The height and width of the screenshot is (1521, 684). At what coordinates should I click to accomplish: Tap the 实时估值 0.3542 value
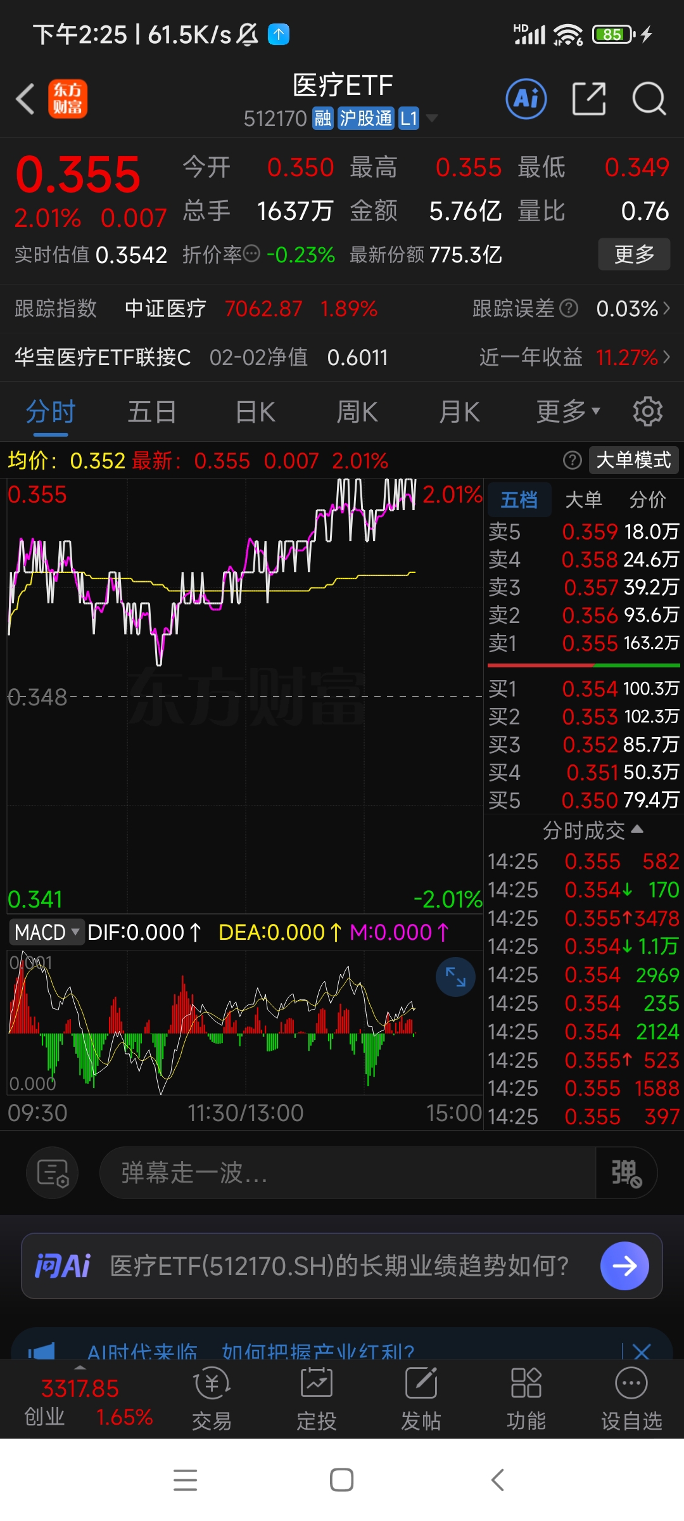pyautogui.click(x=131, y=255)
